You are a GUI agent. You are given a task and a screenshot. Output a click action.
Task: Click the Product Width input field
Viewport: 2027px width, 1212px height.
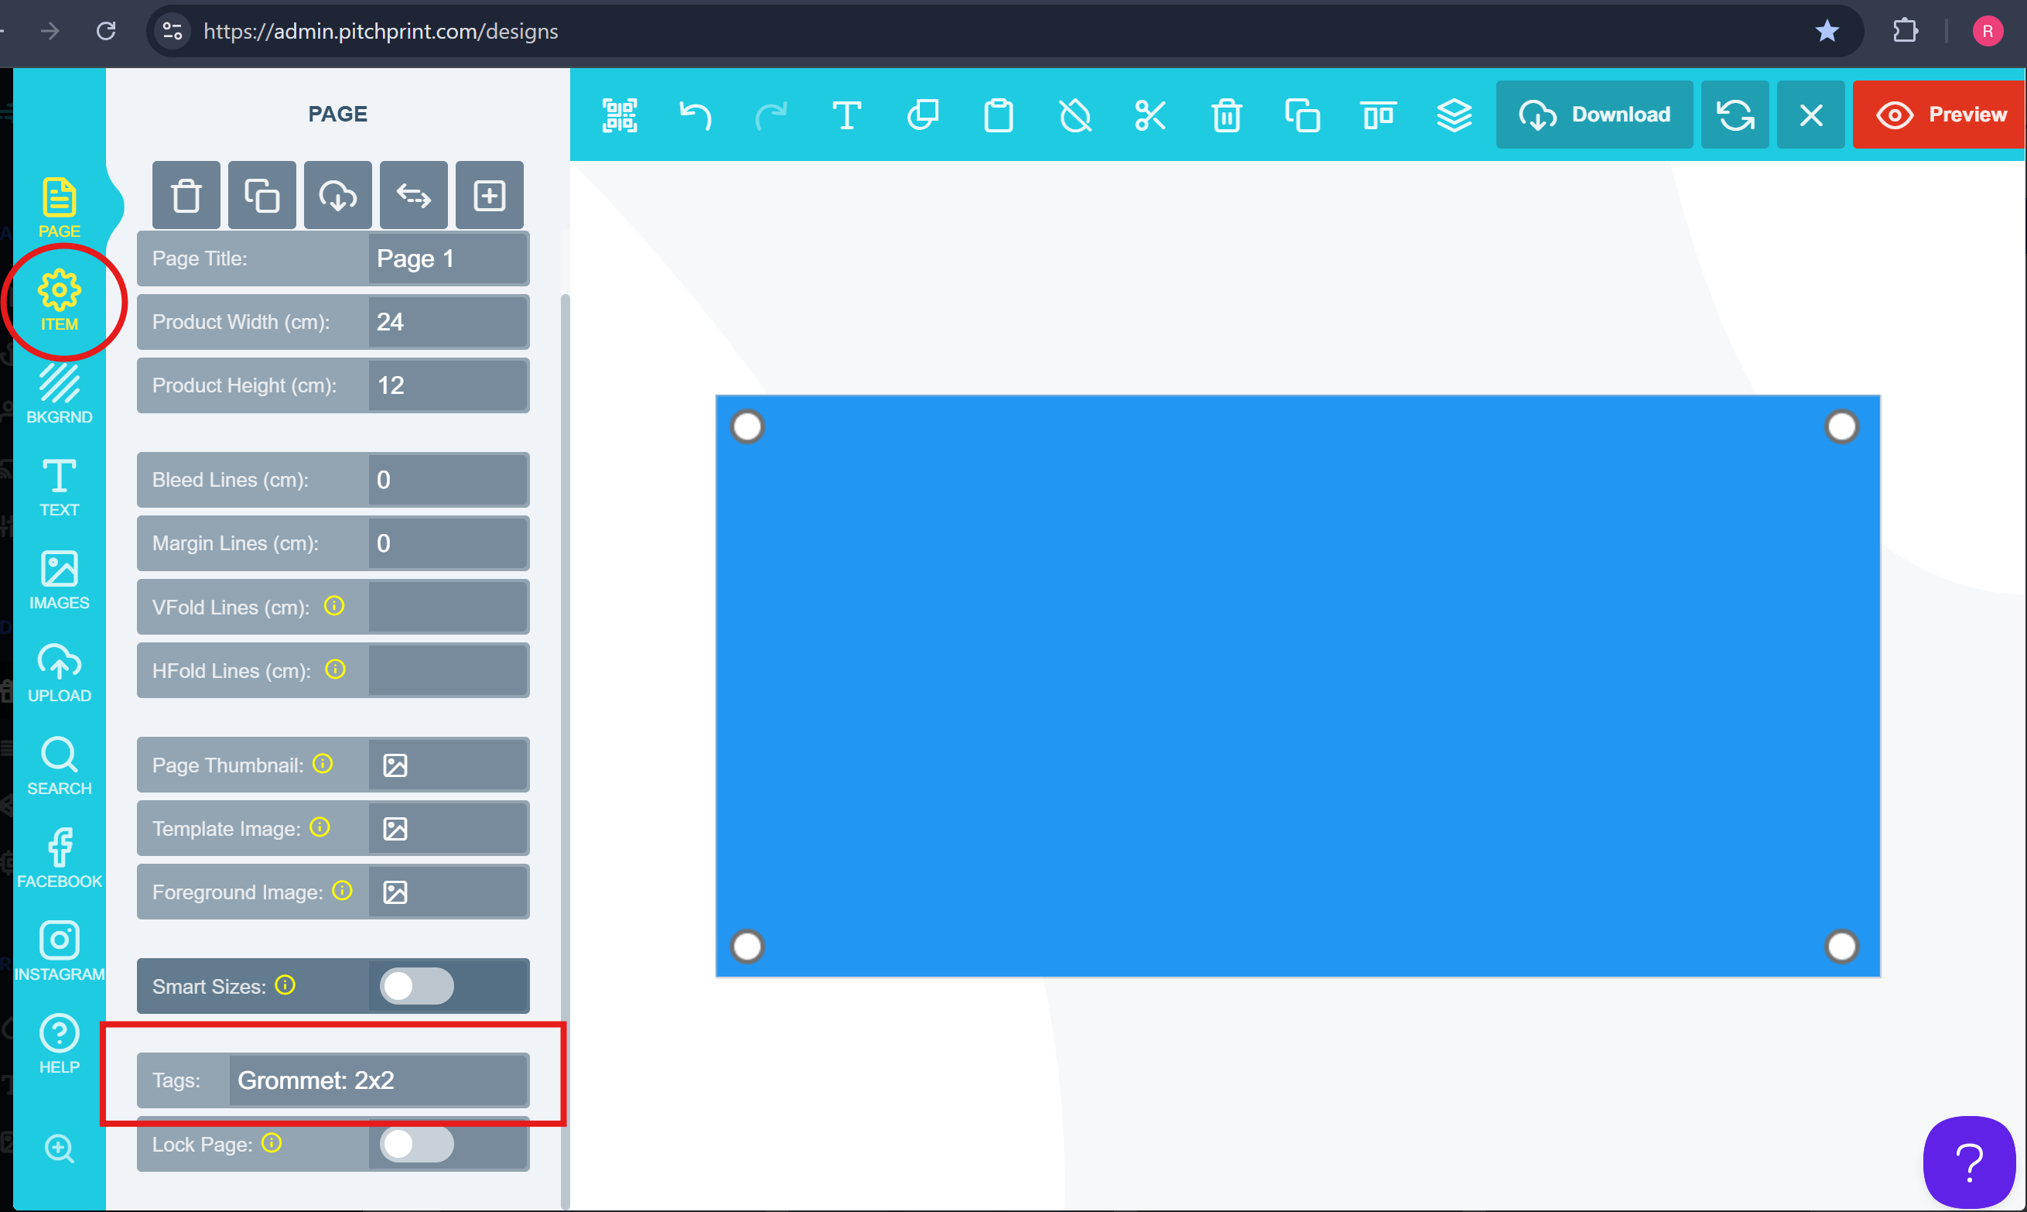pos(447,322)
